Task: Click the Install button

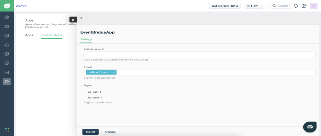Action: coord(90,132)
